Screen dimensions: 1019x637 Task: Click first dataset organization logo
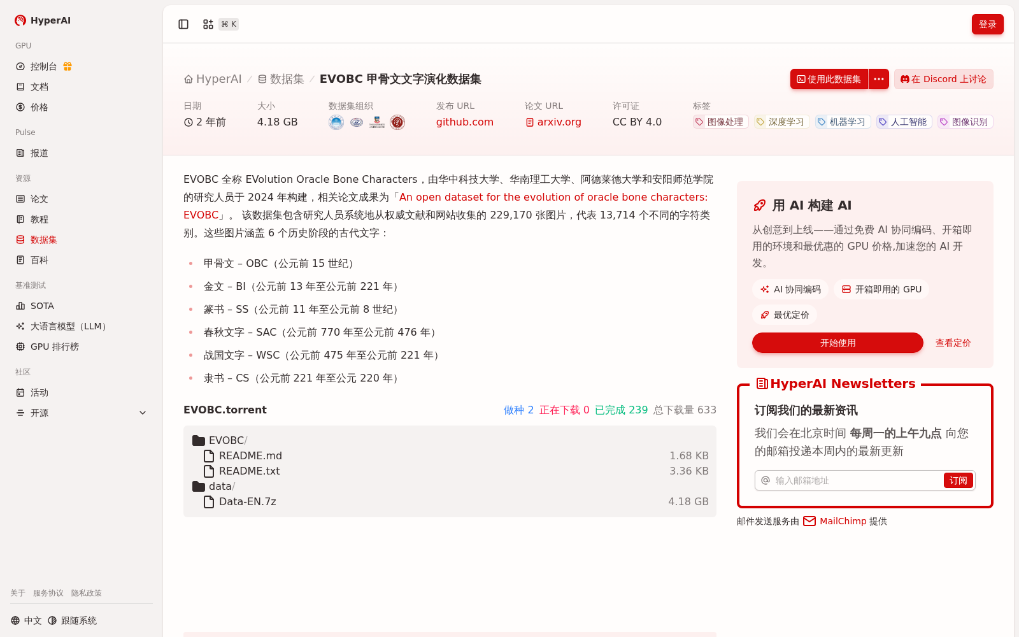(336, 122)
